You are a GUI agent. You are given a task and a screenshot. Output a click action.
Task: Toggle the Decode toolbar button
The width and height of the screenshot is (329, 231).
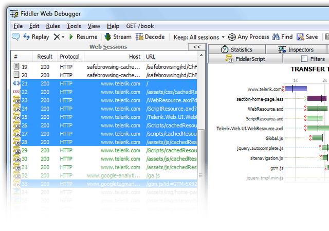point(150,37)
